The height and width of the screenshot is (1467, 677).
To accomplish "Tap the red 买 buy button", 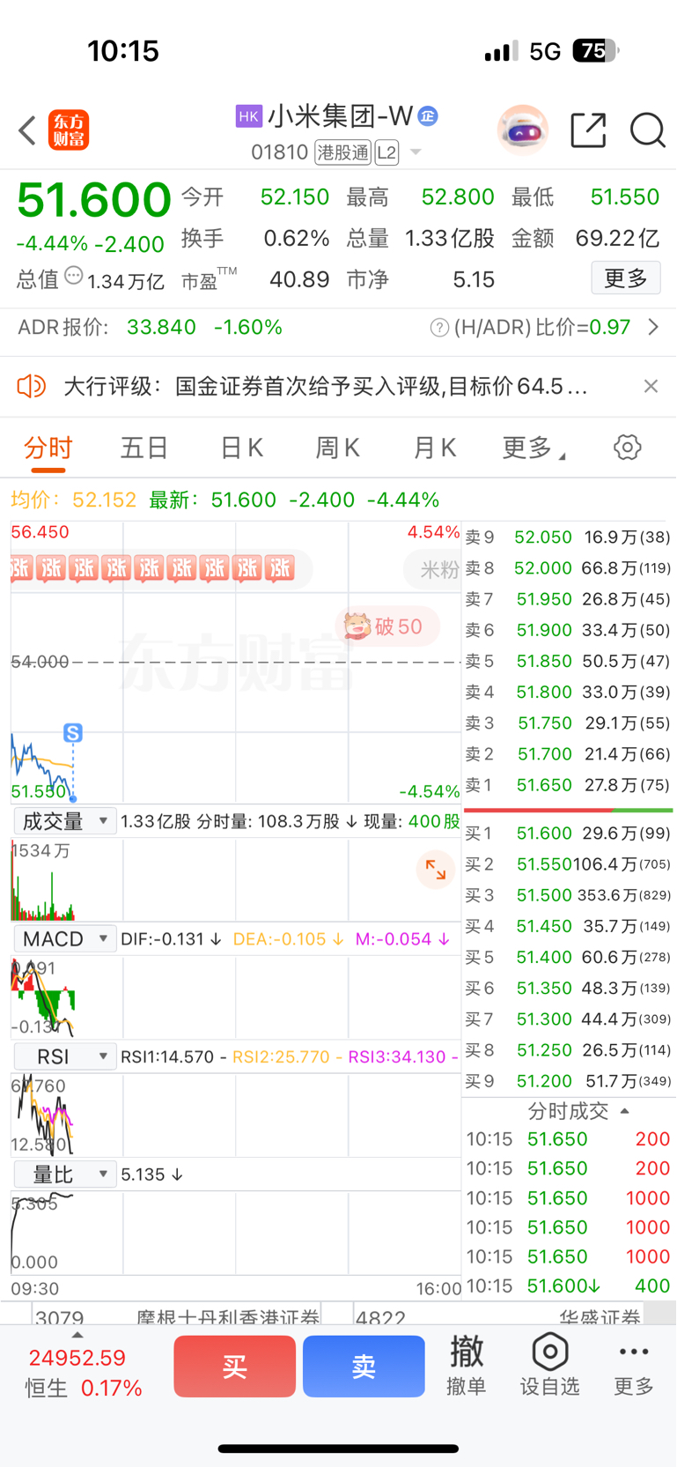I will pyautogui.click(x=234, y=1367).
